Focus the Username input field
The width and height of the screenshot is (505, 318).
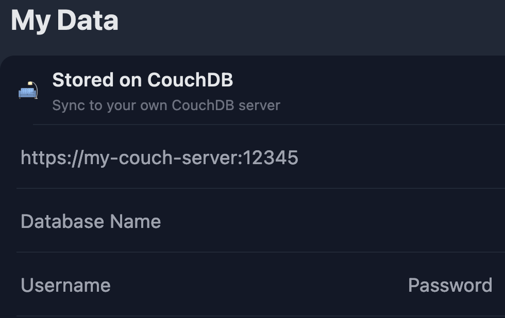(x=206, y=285)
